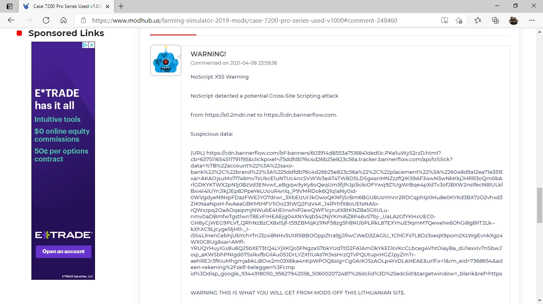Open a new browser tab

point(121,6)
